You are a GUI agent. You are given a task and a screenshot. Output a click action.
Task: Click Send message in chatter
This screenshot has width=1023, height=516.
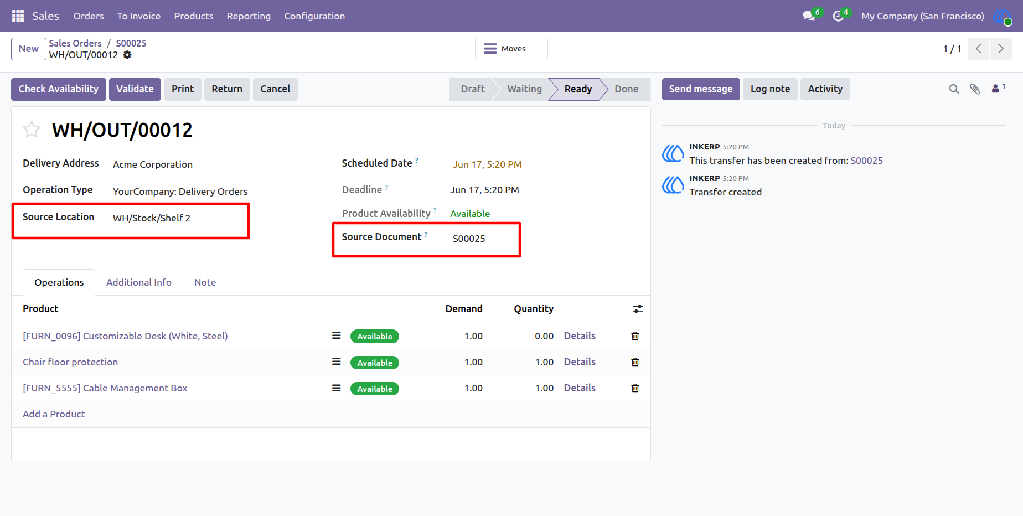tap(701, 89)
